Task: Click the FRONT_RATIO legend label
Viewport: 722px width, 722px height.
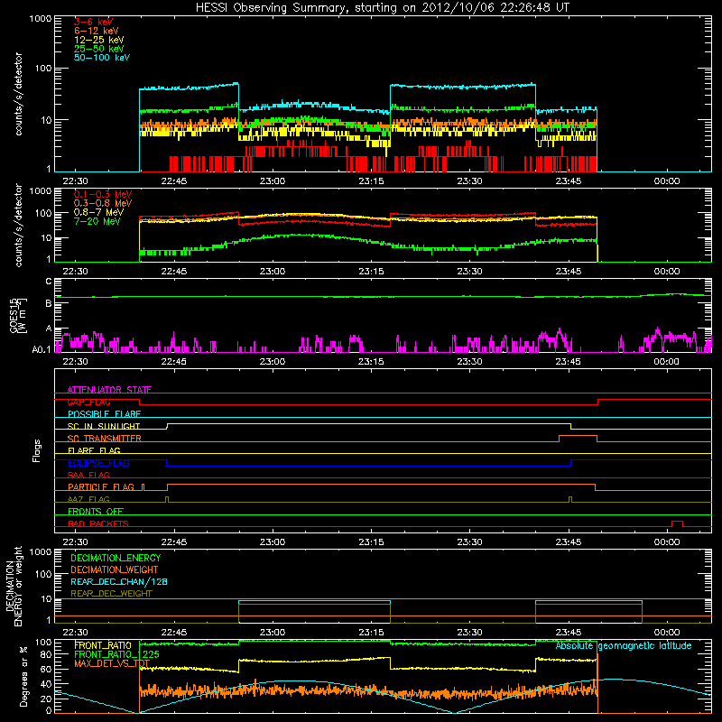Action: 103,645
